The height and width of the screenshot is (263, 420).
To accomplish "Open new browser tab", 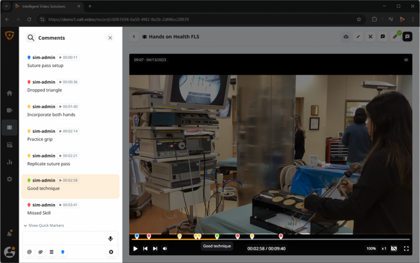I will (90, 6).
